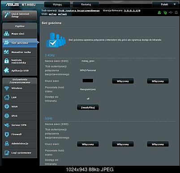Viewport: 180px width, 173px height.
Task: Click the Logi systemowe notepad icon
Action: (7, 153)
